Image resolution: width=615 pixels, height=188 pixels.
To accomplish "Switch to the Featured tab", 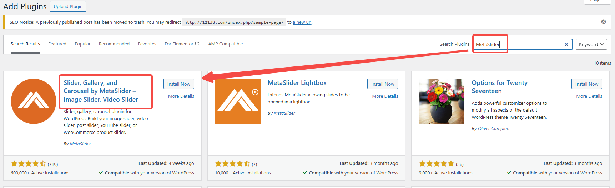I will point(57,44).
